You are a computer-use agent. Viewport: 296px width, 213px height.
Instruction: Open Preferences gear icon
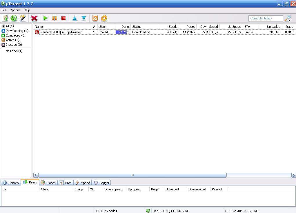pyautogui.click(x=104, y=18)
